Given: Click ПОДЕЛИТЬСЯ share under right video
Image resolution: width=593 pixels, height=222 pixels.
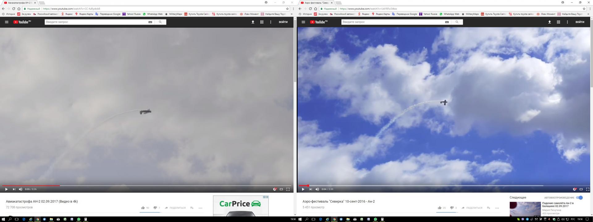Looking at the screenshot, I should (472, 208).
